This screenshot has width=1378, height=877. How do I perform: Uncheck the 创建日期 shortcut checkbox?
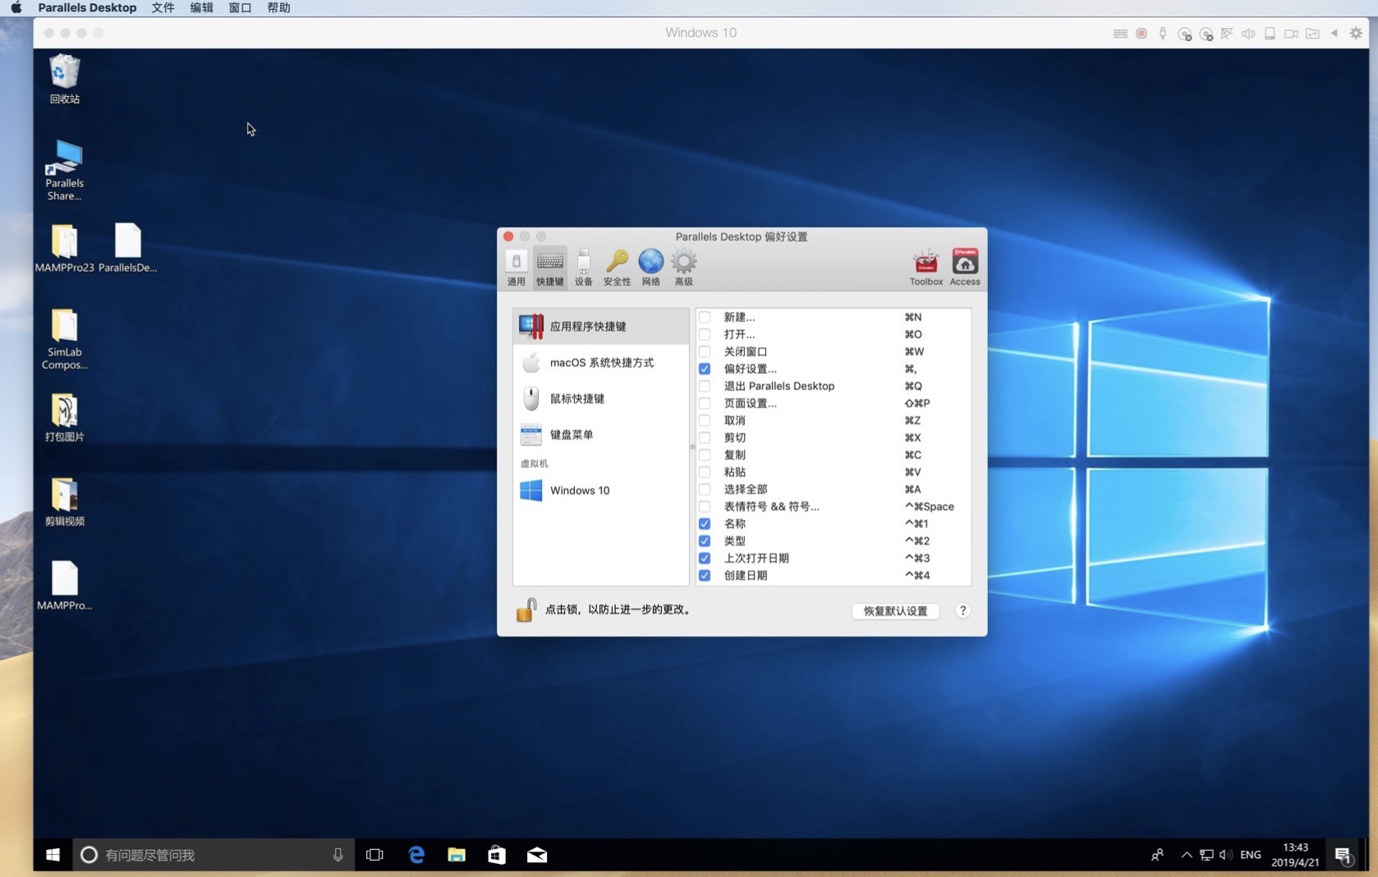(705, 576)
